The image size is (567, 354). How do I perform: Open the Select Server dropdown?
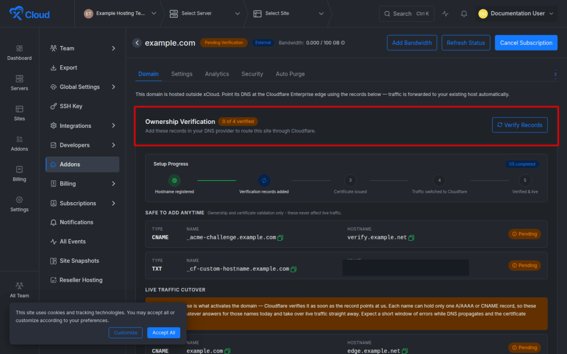(x=205, y=14)
